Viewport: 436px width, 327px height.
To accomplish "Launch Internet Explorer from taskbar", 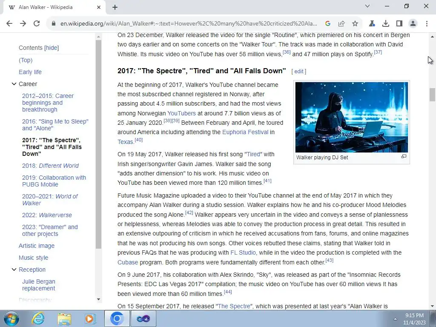I will [x=37, y=318].
